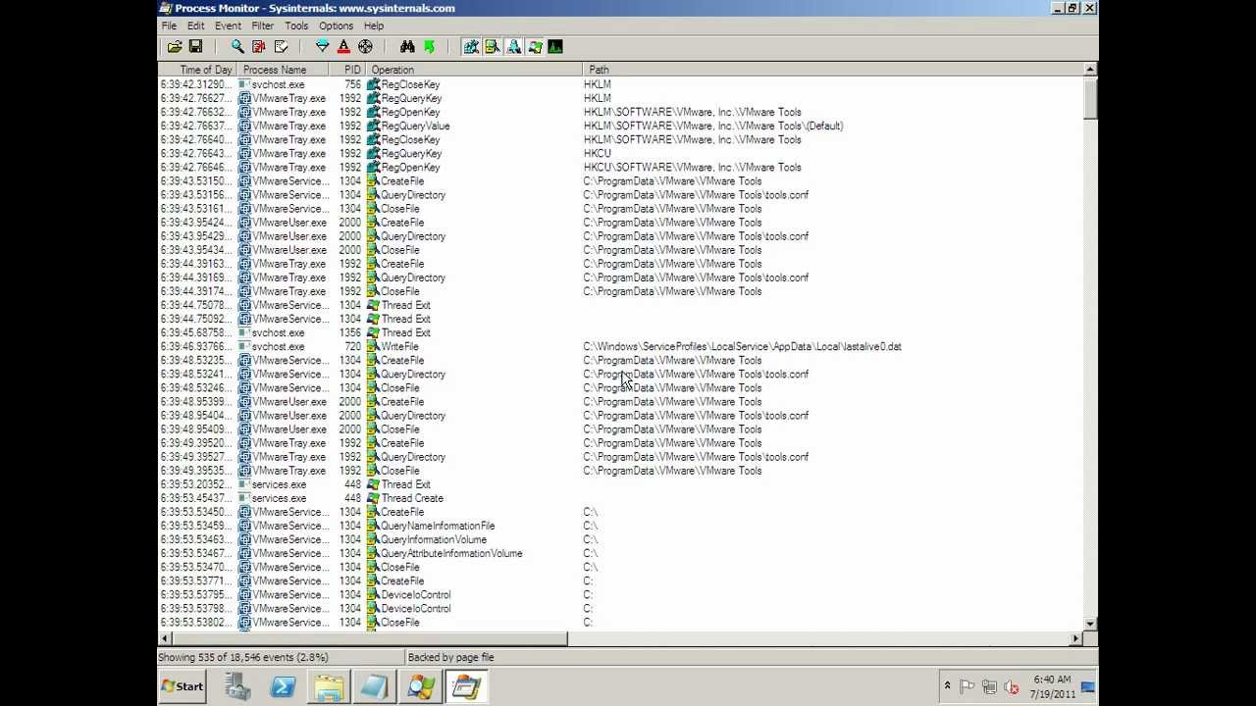Toggle the Autoscroll toolbar button
This screenshot has height=706, width=1256.
pyautogui.click(x=259, y=46)
